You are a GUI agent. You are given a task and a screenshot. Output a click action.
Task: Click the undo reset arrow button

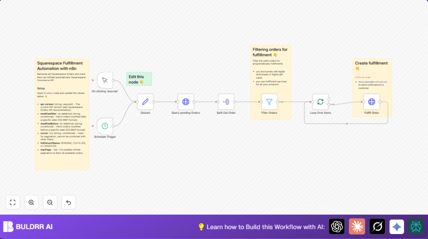[69, 203]
